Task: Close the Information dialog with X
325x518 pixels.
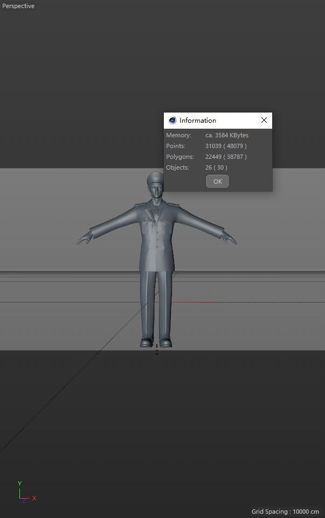Action: [x=264, y=121]
